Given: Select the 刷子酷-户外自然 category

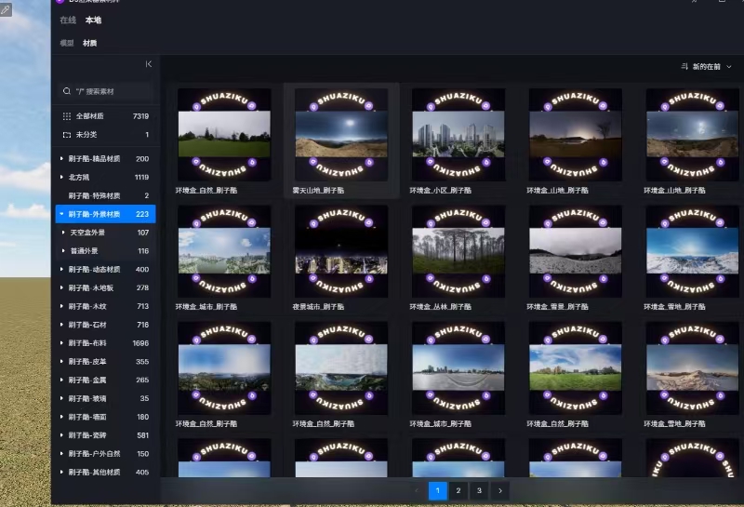Looking at the screenshot, I should 106,454.
